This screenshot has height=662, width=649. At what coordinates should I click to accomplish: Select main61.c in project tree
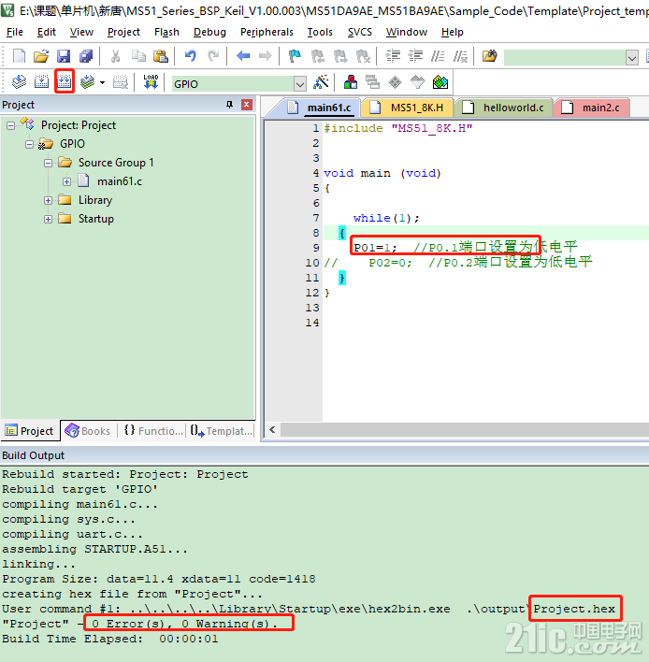pyautogui.click(x=120, y=181)
